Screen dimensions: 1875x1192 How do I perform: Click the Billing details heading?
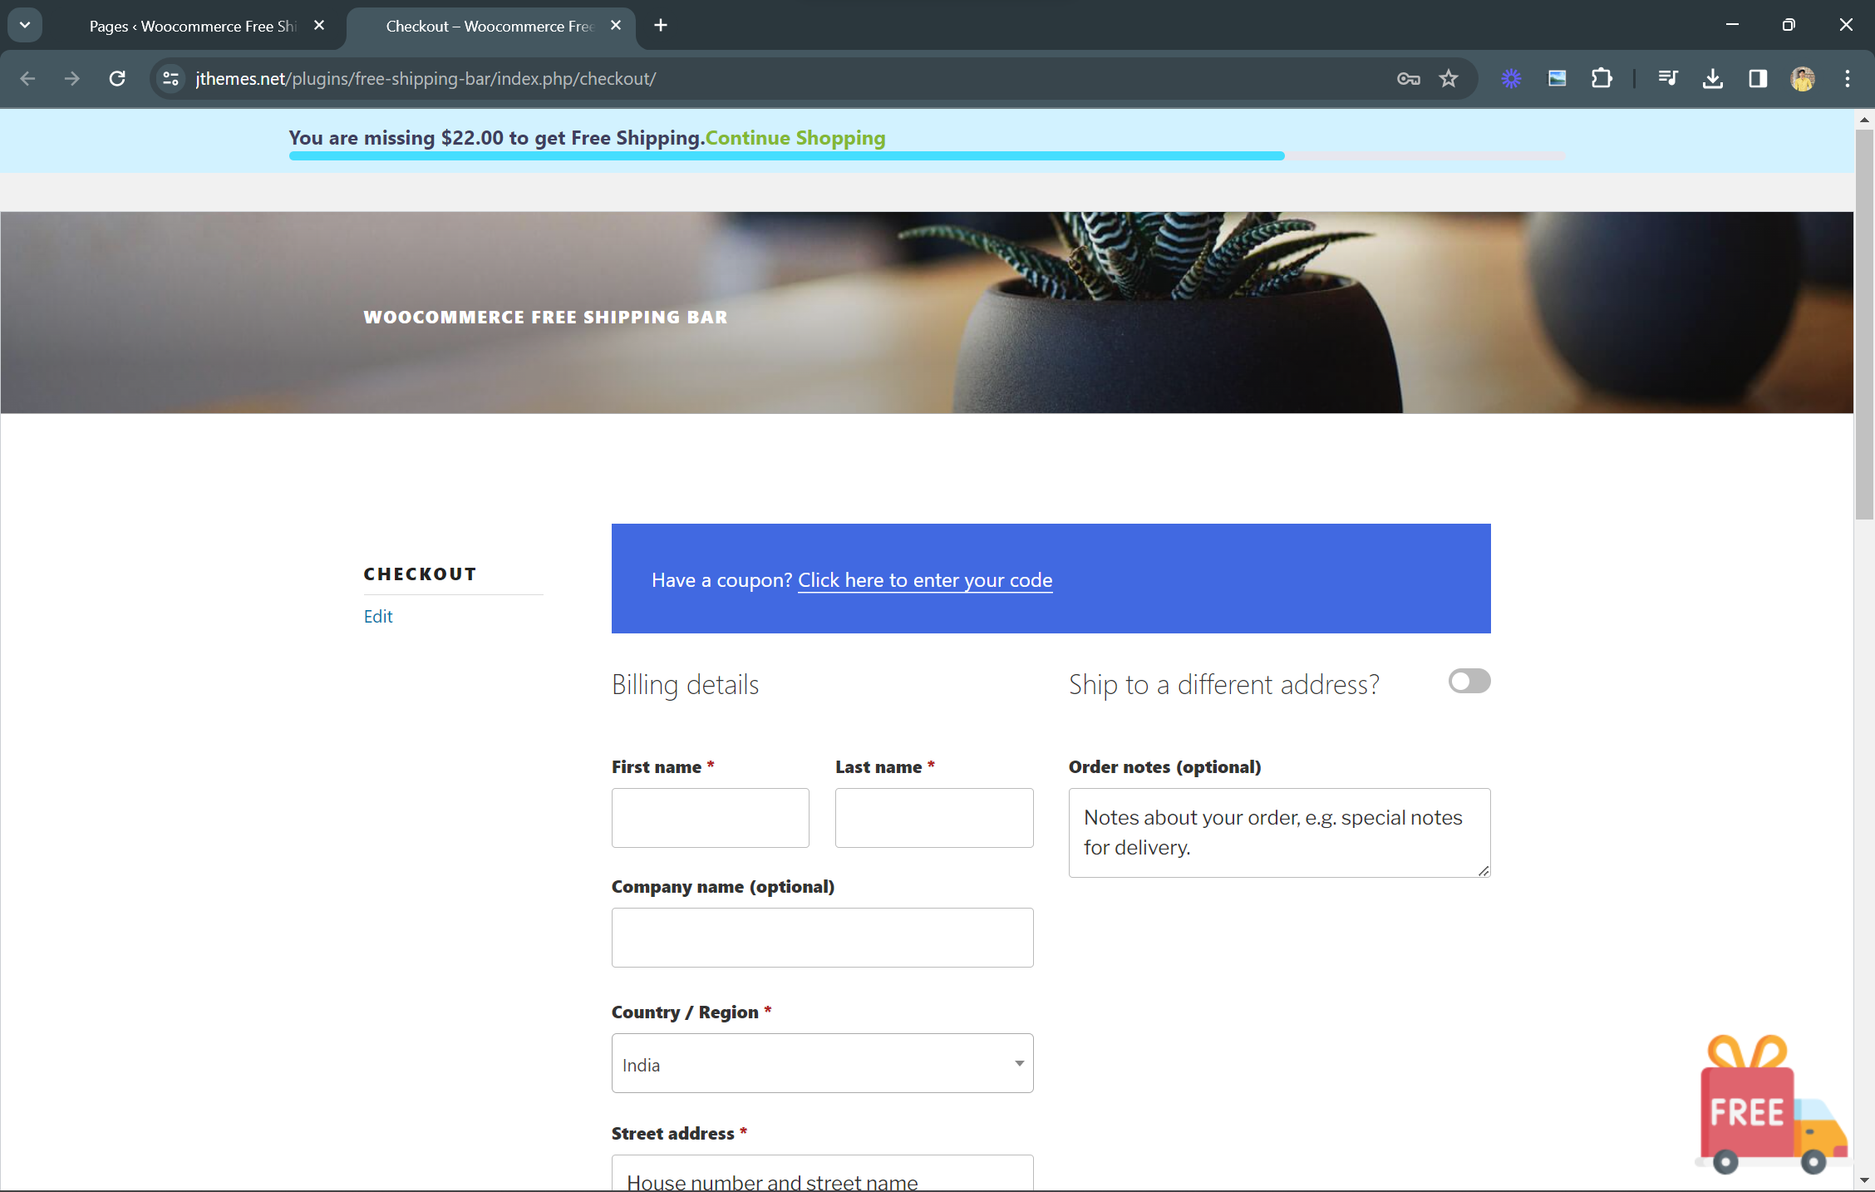pos(685,684)
